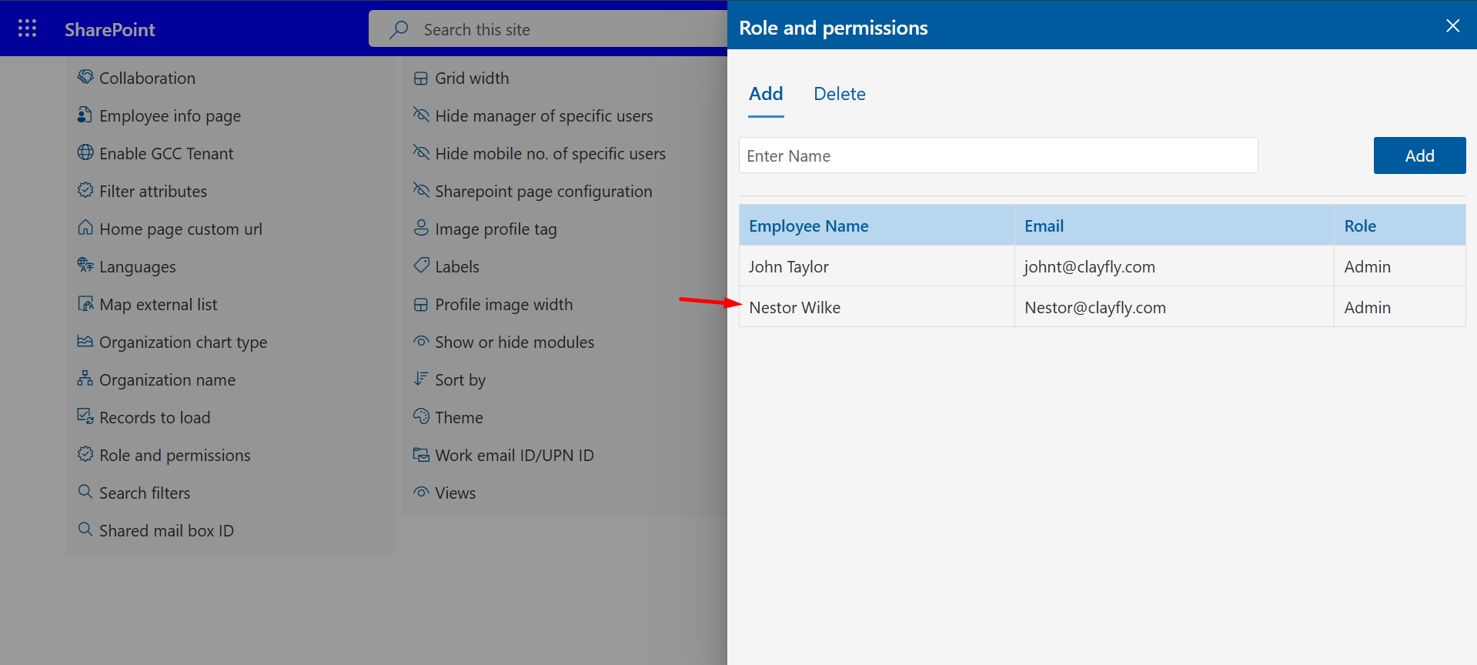Switch to the Add tab

[766, 94]
